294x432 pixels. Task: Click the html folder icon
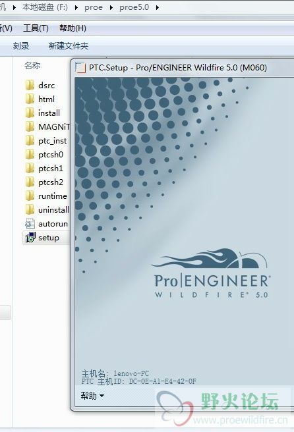coord(30,99)
